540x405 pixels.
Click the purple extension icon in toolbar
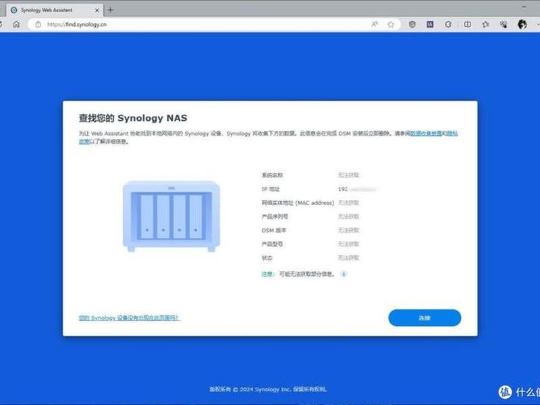point(430,24)
